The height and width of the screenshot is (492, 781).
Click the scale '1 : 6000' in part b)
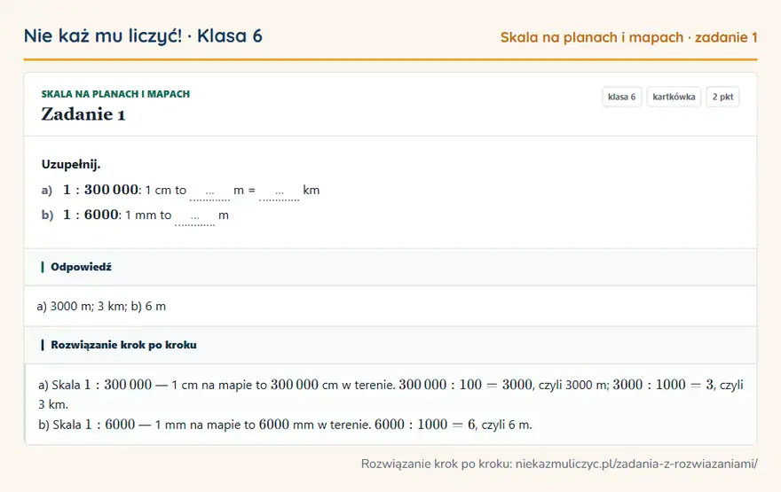pyautogui.click(x=91, y=215)
